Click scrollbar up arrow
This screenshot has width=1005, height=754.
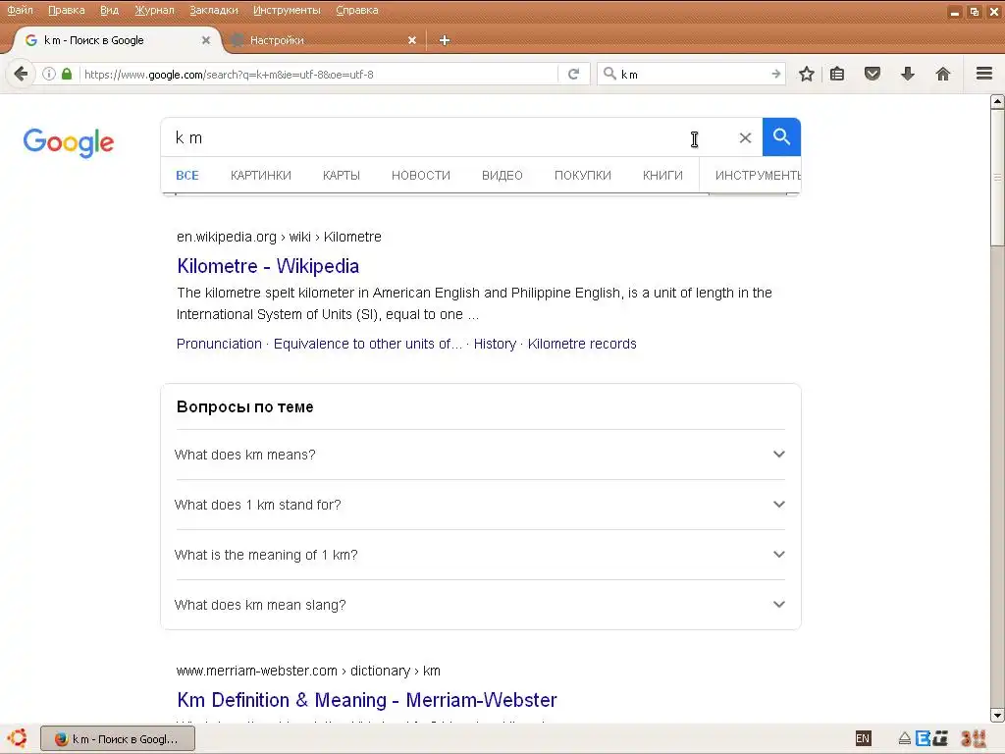(997, 101)
